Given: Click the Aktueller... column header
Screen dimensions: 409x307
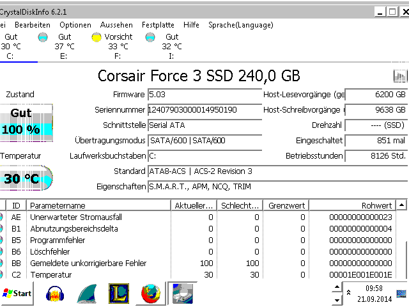Looking at the screenshot, I should (x=194, y=206).
